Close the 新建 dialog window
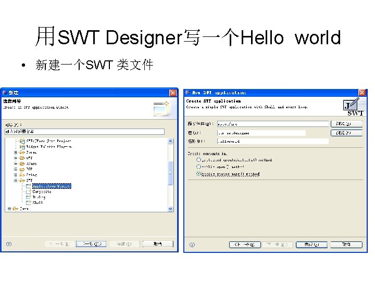 pos(173,93)
